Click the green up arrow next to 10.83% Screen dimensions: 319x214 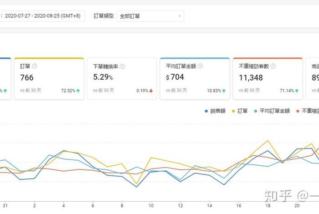pos(224,91)
